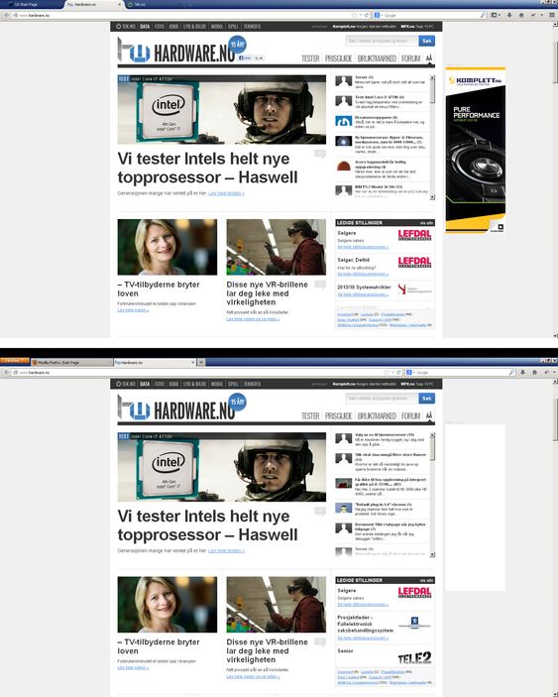The image size is (558, 697).
Task: Open Komplett.no link in upper top bar
Action: pyautogui.click(x=364, y=27)
